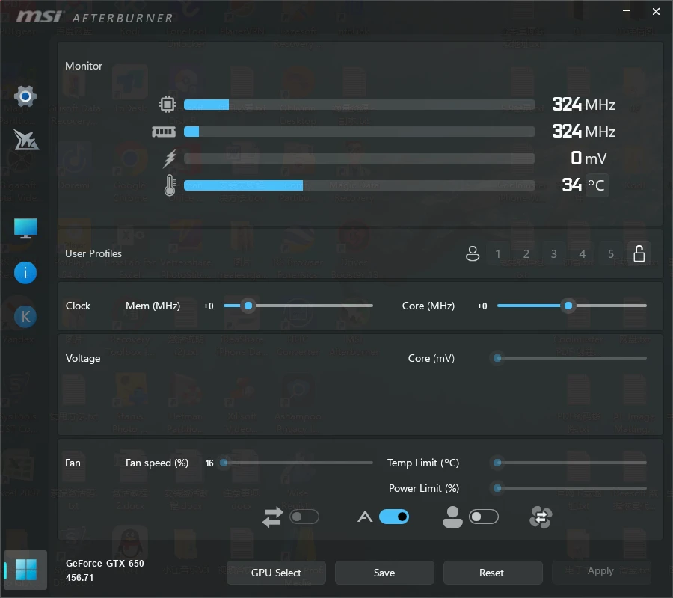Toggle the user profile switch
Image resolution: width=673 pixels, height=598 pixels.
(484, 517)
